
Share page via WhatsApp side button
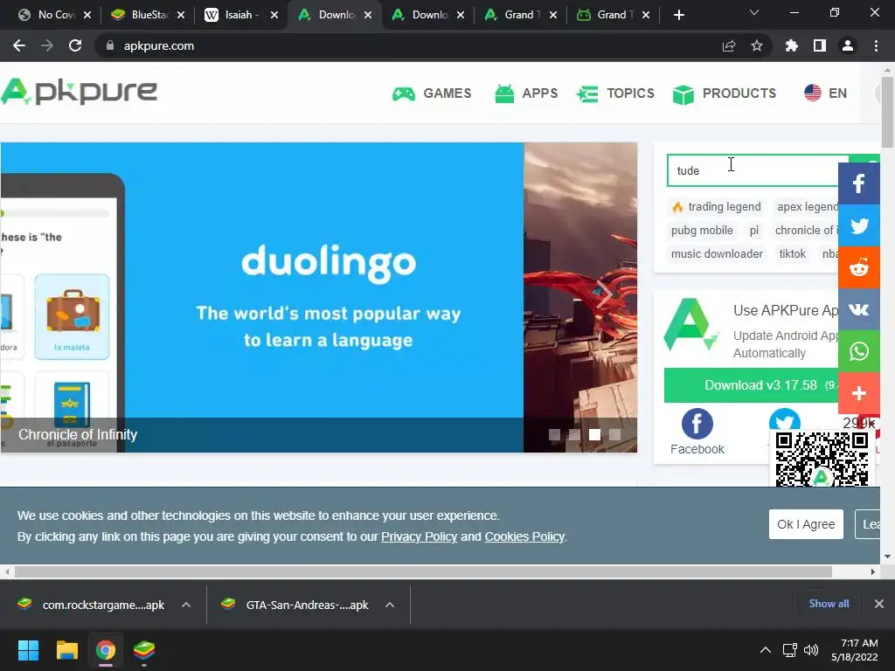pyautogui.click(x=858, y=351)
